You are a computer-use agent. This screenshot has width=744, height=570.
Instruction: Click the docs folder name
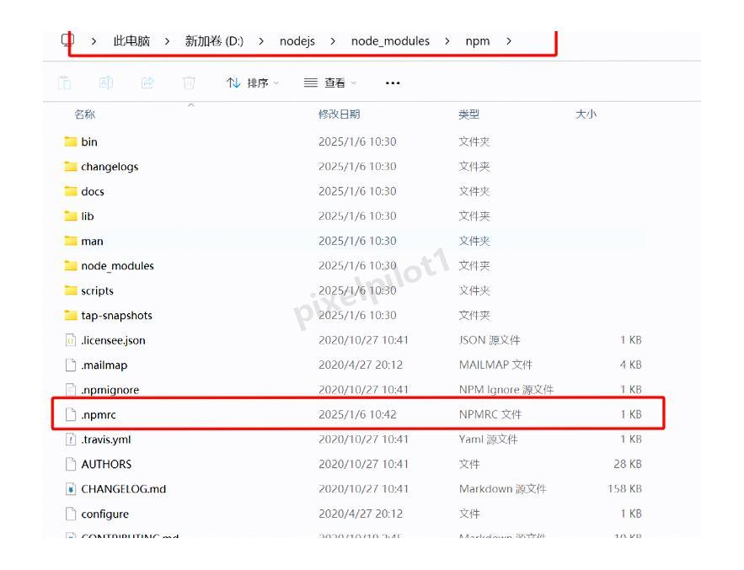93,192
